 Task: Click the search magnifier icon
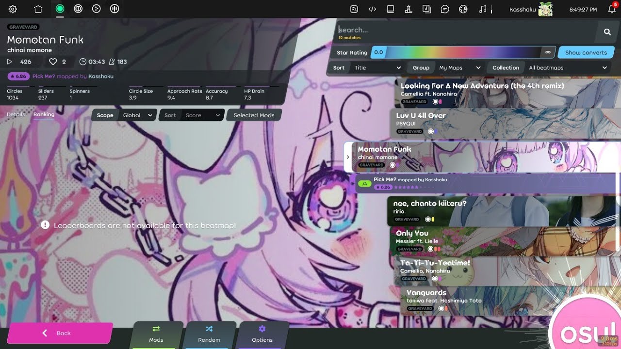607,32
